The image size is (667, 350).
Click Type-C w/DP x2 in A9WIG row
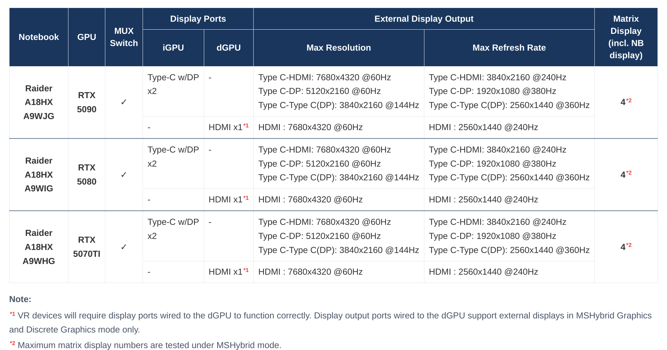pos(173,164)
